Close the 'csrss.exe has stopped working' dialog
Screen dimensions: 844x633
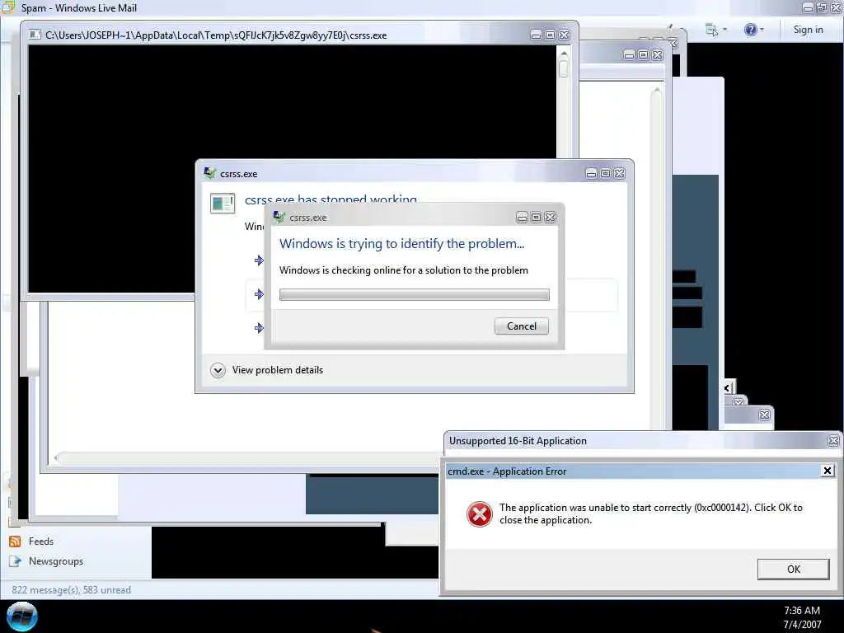619,173
